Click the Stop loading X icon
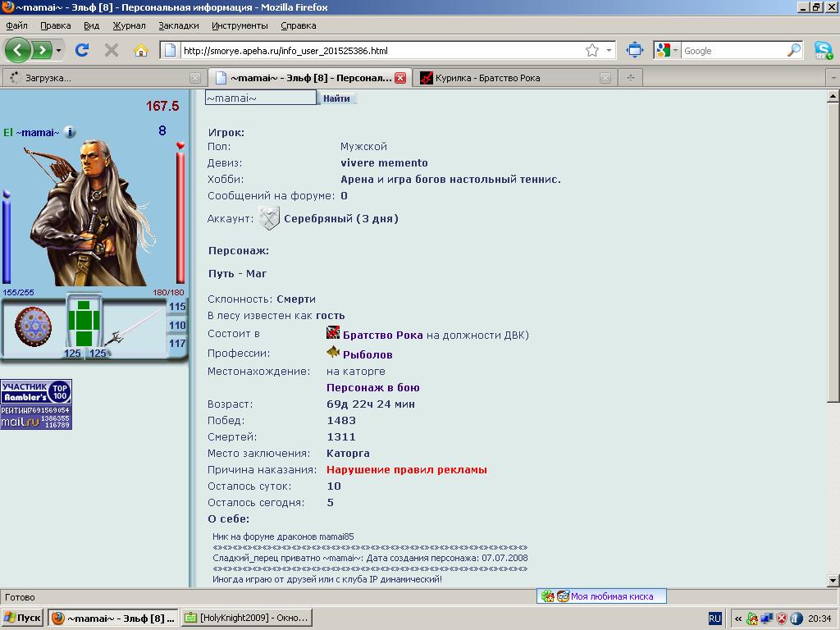This screenshot has height=630, width=840. [112, 50]
